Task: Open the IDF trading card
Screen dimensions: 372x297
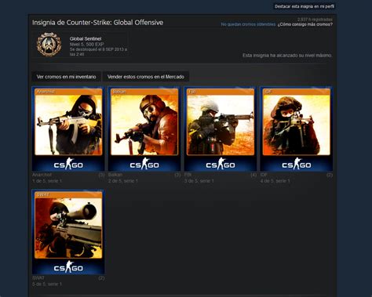Action: tap(297, 129)
